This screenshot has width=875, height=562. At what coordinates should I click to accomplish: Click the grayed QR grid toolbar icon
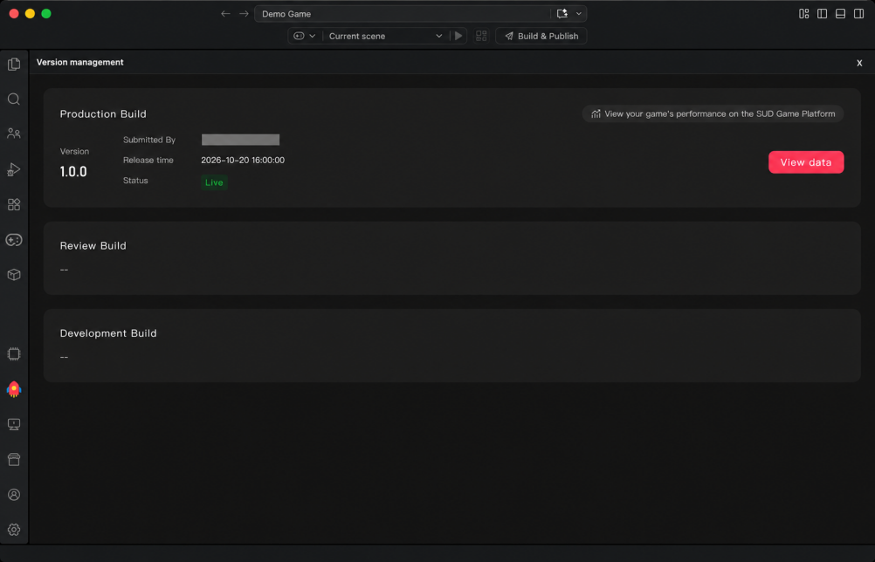point(481,36)
